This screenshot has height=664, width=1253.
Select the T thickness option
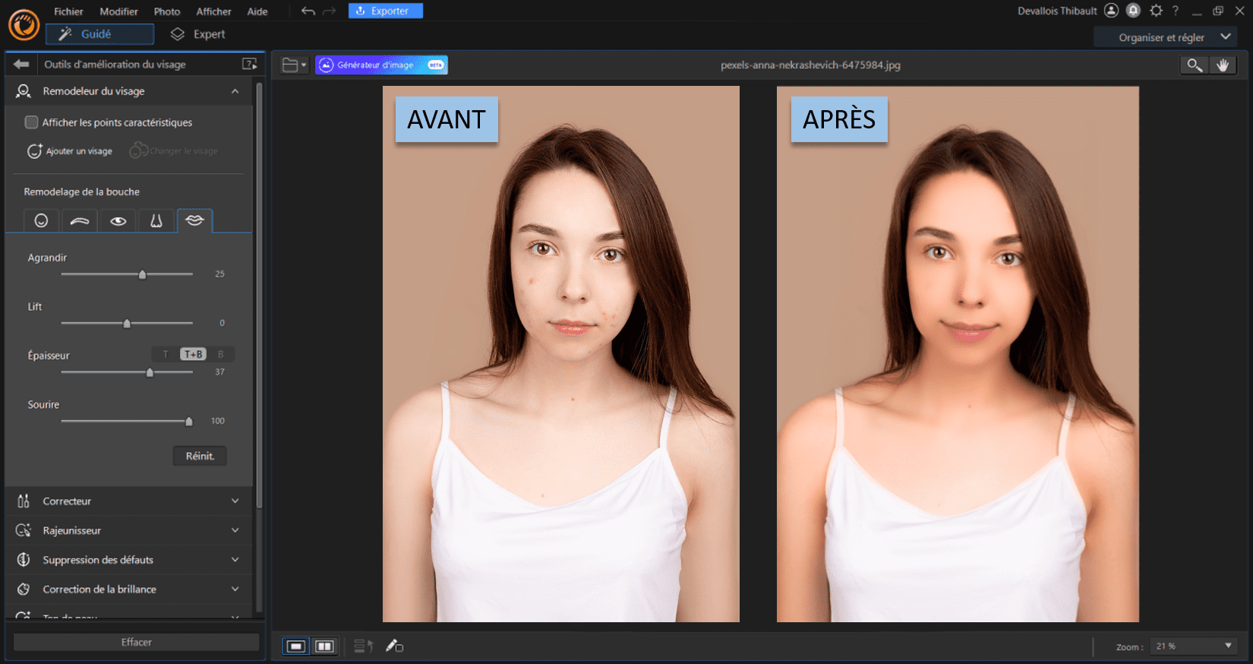(166, 354)
